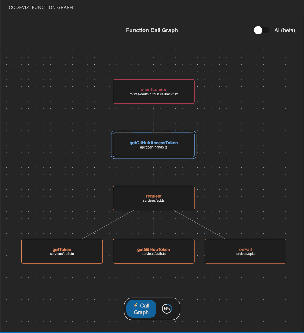Open the getGitHubToken function node

tap(154, 251)
